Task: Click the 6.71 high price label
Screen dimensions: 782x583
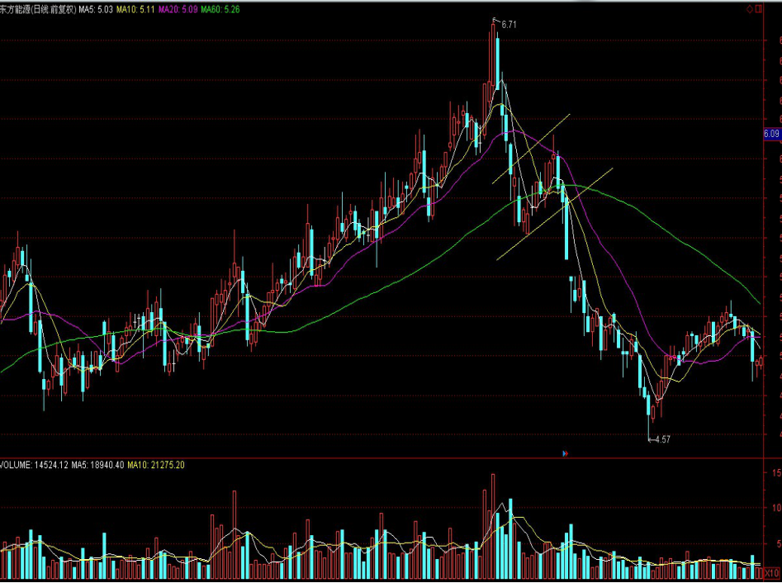Action: 509,26
